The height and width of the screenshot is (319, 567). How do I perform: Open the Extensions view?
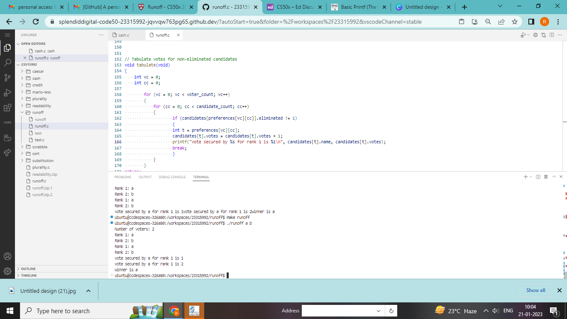click(x=7, y=108)
